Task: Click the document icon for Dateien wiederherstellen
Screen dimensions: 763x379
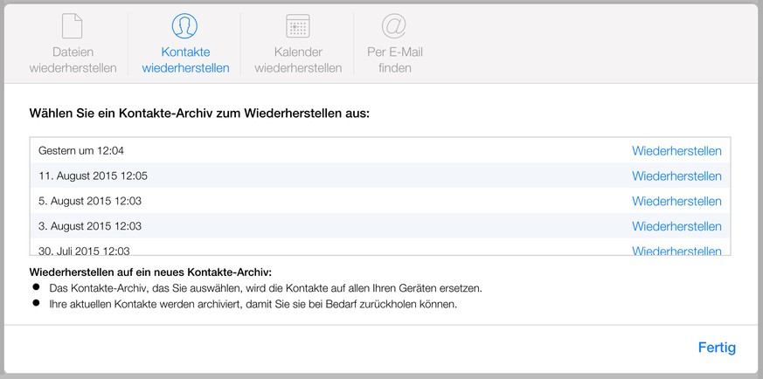Action: point(73,25)
